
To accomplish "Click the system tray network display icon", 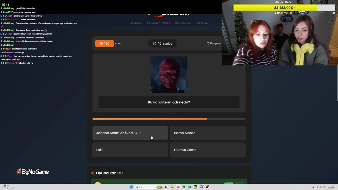I will [x=321, y=187].
